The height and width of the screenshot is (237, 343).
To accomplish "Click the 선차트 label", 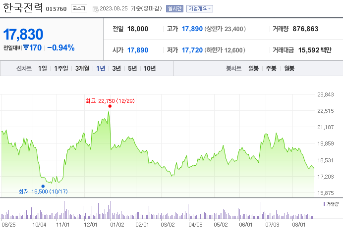I will (24, 68).
